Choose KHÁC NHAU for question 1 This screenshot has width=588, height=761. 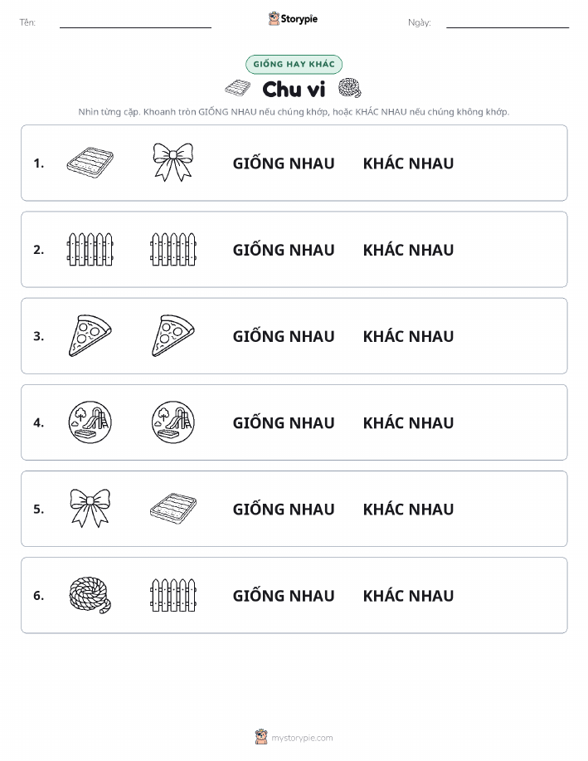[409, 163]
